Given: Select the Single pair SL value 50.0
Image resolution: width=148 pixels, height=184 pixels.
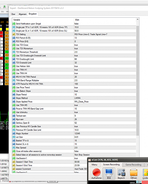Looking at the screenshot, I should click(77, 31).
